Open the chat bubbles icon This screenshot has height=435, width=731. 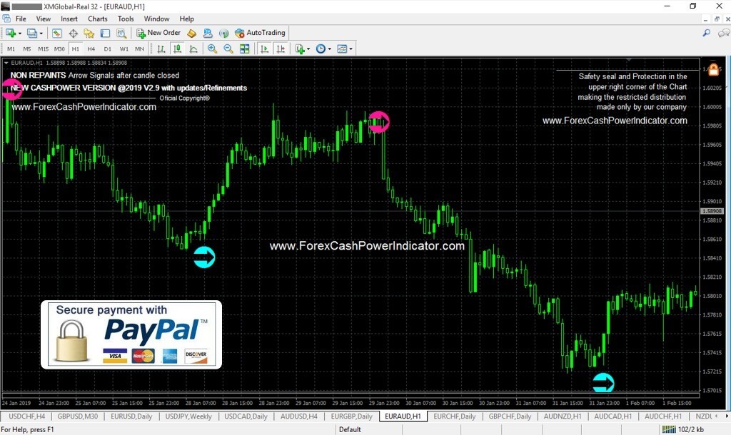click(723, 33)
